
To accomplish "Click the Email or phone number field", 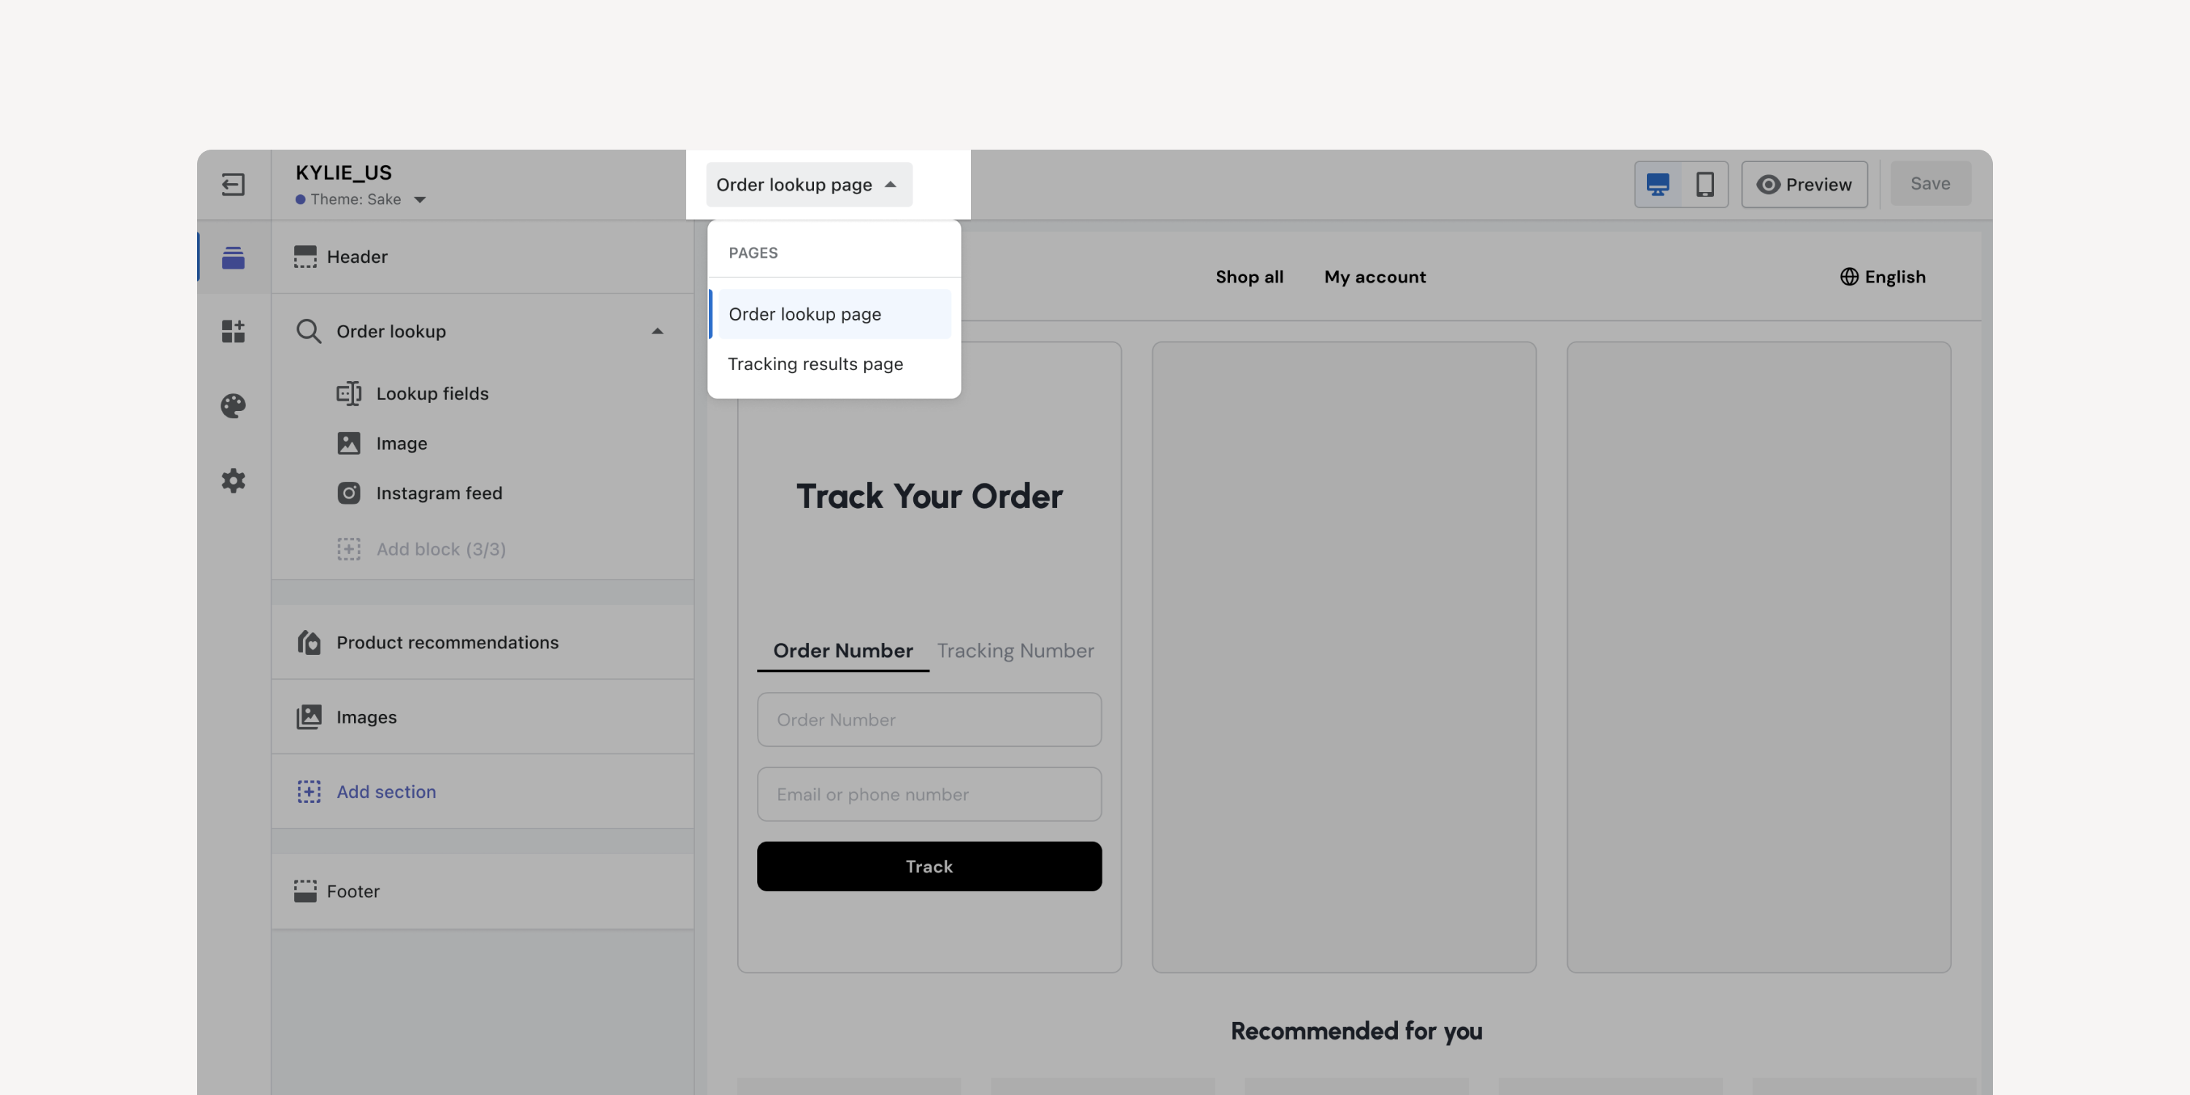I will pyautogui.click(x=929, y=794).
